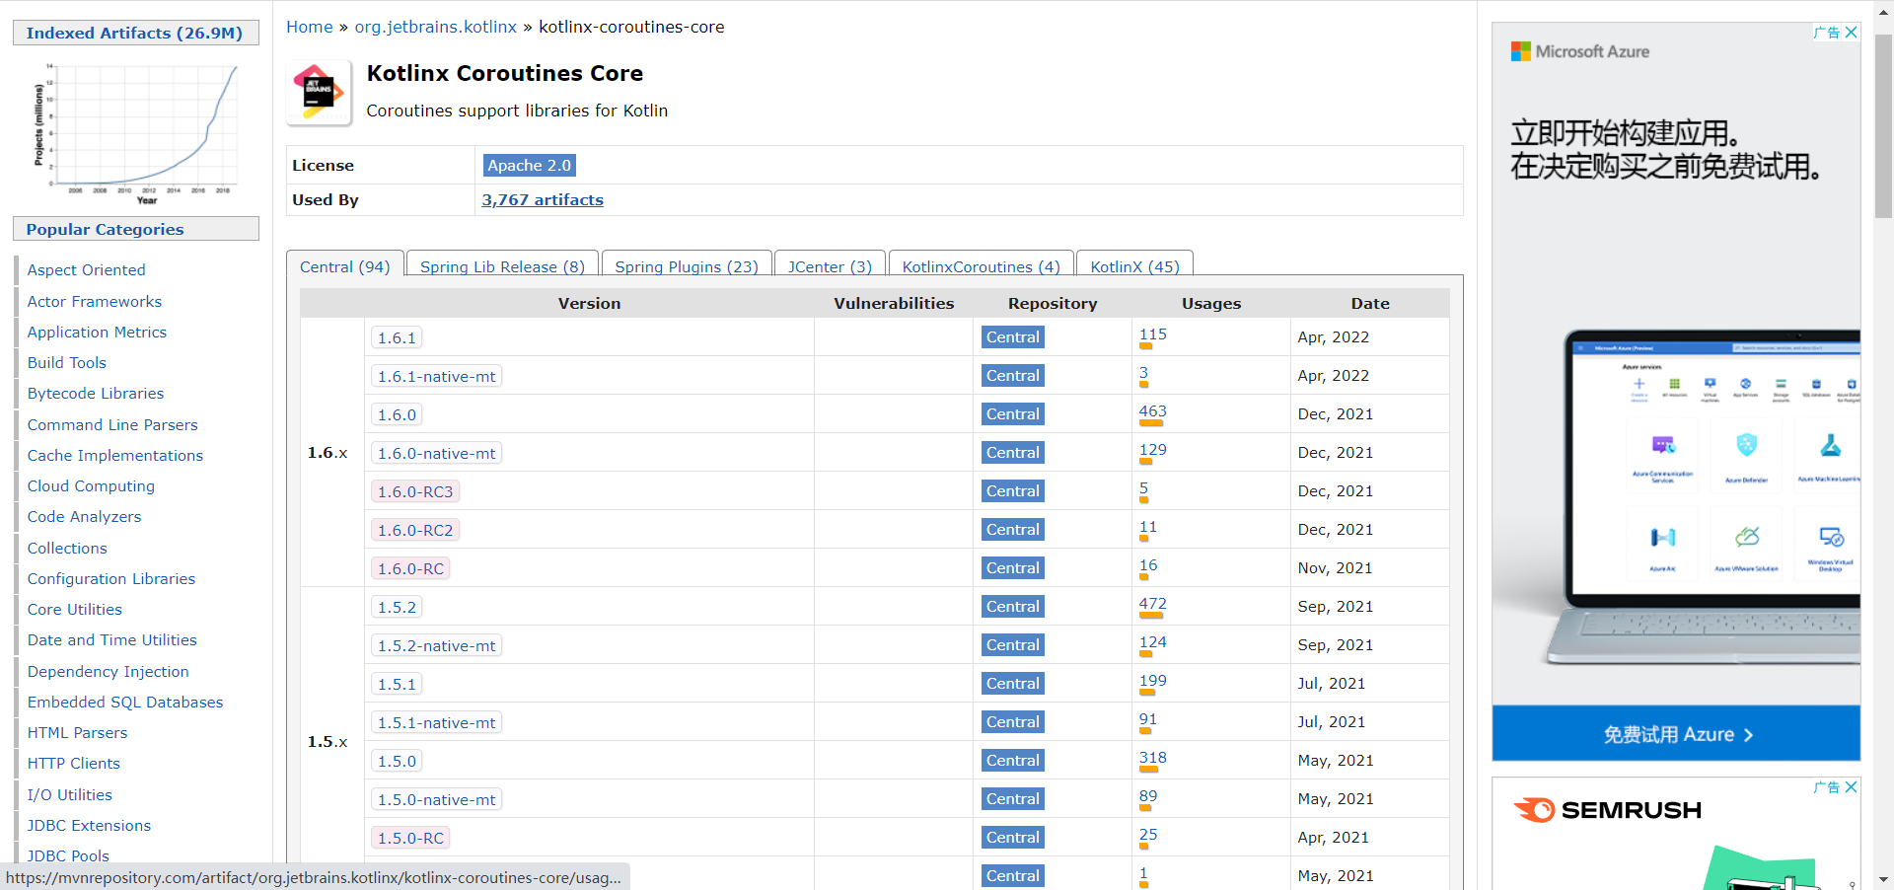Open version 1.6.0-RC2
Image resolution: width=1894 pixels, height=890 pixels.
415,530
